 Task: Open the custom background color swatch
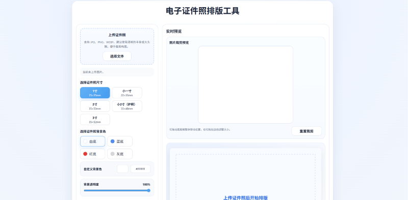(x=122, y=169)
